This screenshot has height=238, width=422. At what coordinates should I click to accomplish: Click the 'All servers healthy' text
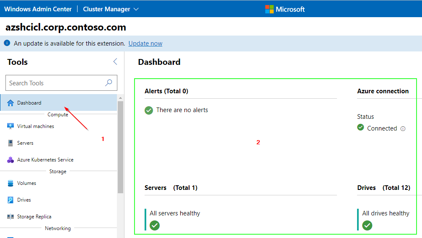(175, 213)
